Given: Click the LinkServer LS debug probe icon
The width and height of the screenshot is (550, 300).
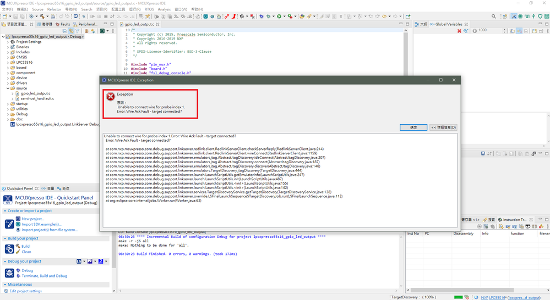Looking at the screenshot, I should (x=79, y=261).
